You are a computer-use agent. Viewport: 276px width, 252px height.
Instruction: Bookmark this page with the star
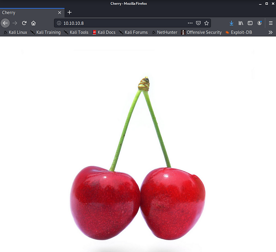coord(206,23)
